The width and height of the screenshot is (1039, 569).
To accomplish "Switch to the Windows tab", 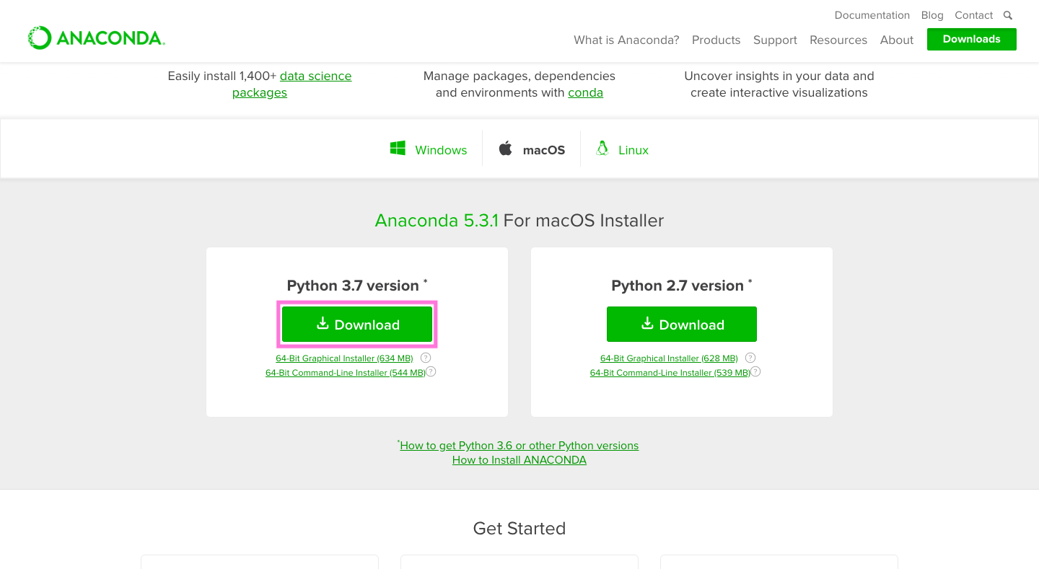I will pos(441,150).
